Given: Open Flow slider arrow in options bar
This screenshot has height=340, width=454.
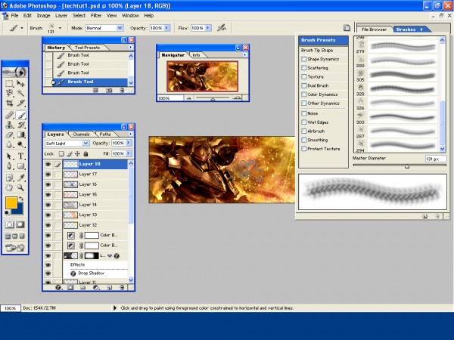Looking at the screenshot, I should [208, 28].
